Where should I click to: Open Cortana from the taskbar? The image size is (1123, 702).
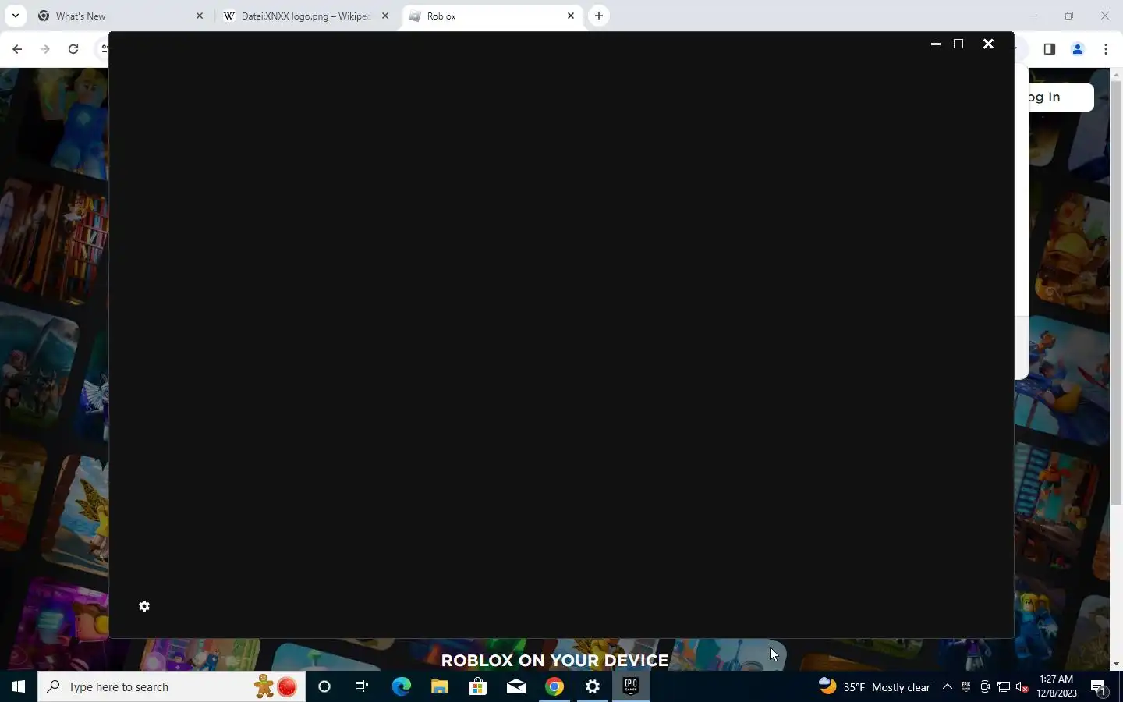[324, 686]
